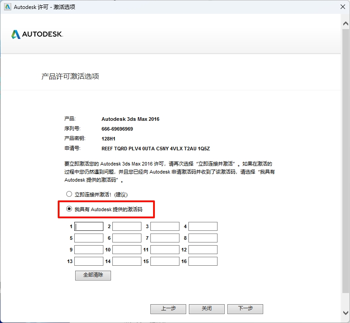
Task: Click the Autodesk title bar app icon
Action: [x=8, y=7]
